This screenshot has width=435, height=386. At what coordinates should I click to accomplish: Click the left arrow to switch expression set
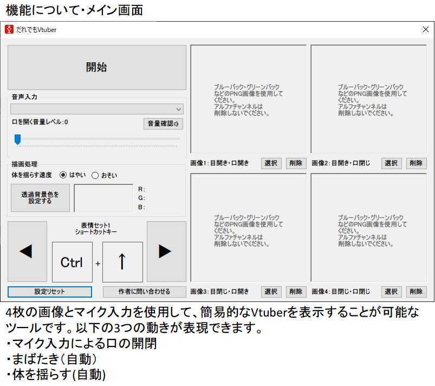pos(27,251)
